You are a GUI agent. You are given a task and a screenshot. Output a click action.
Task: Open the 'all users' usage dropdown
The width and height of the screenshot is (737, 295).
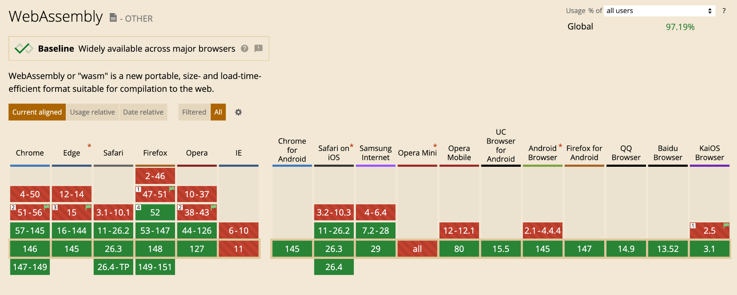tap(659, 11)
